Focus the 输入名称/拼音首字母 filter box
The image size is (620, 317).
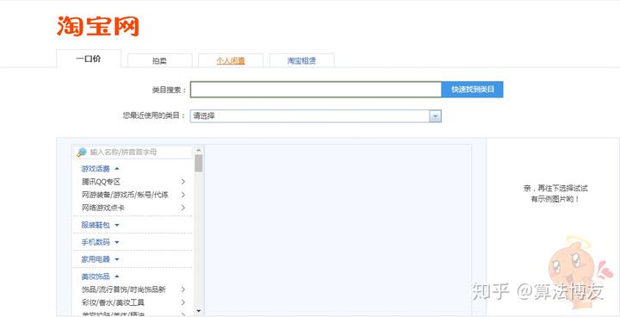(133, 152)
